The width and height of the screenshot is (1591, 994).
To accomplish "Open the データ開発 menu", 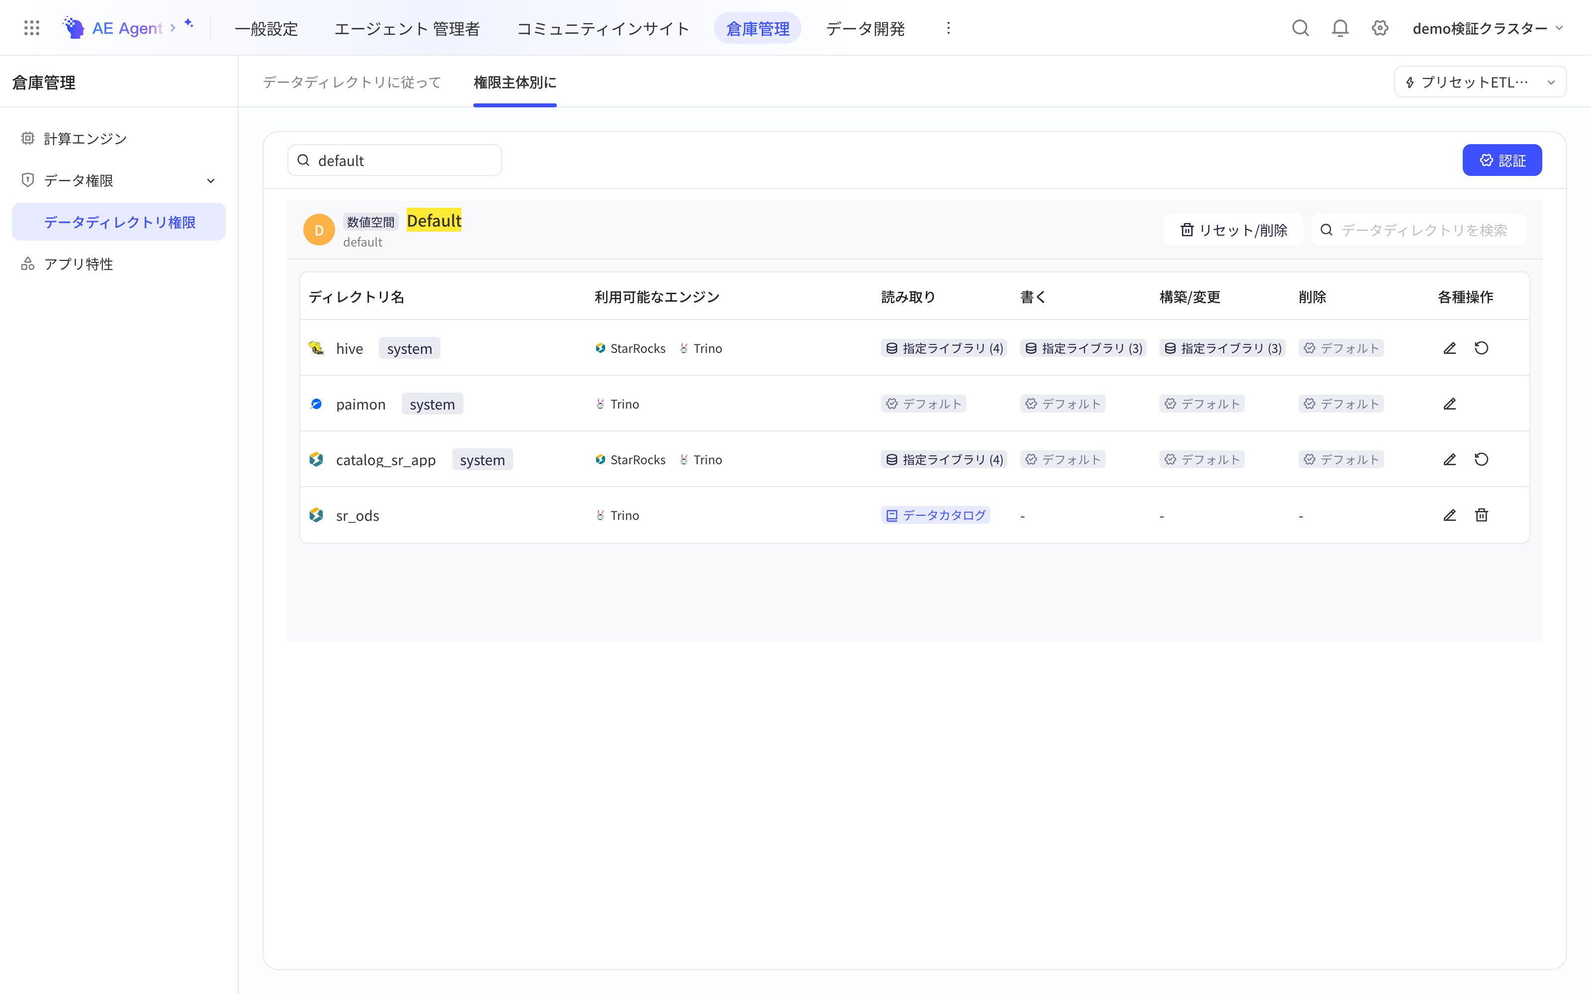I will point(865,28).
